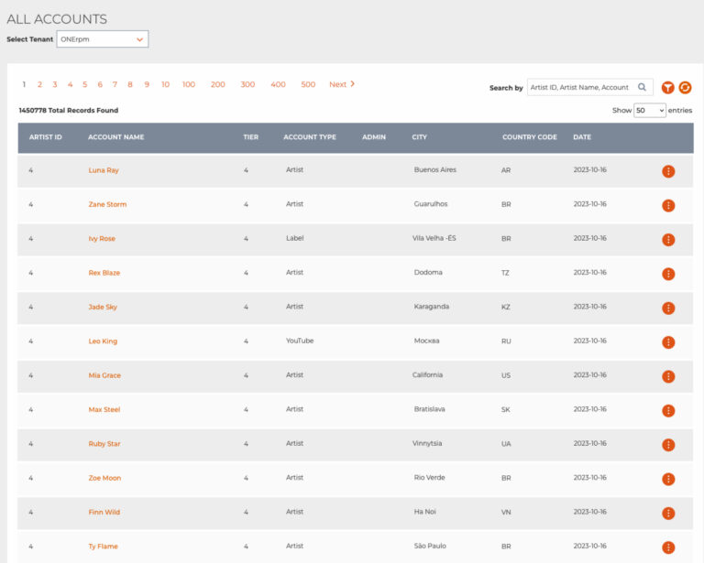Jump to page 100 of results
This screenshot has height=563, width=704.
click(x=188, y=84)
